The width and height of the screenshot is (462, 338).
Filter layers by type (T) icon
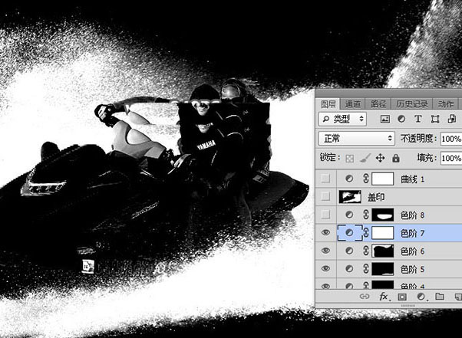417,119
